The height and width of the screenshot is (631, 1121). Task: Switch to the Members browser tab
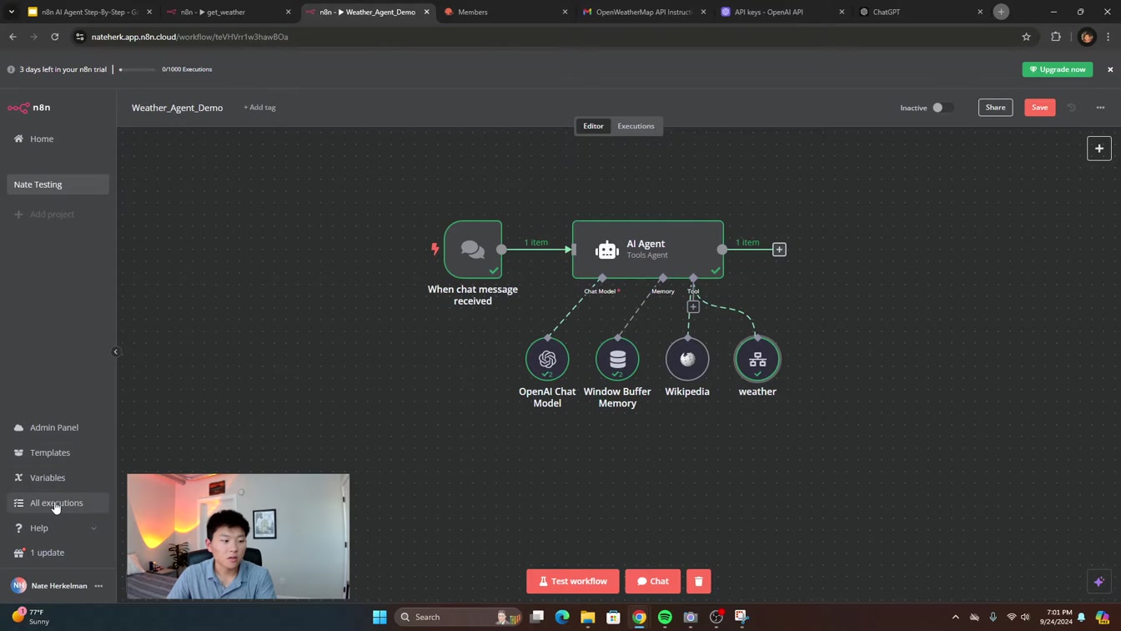505,12
